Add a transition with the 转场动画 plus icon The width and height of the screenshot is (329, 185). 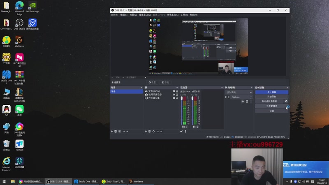[243, 102]
